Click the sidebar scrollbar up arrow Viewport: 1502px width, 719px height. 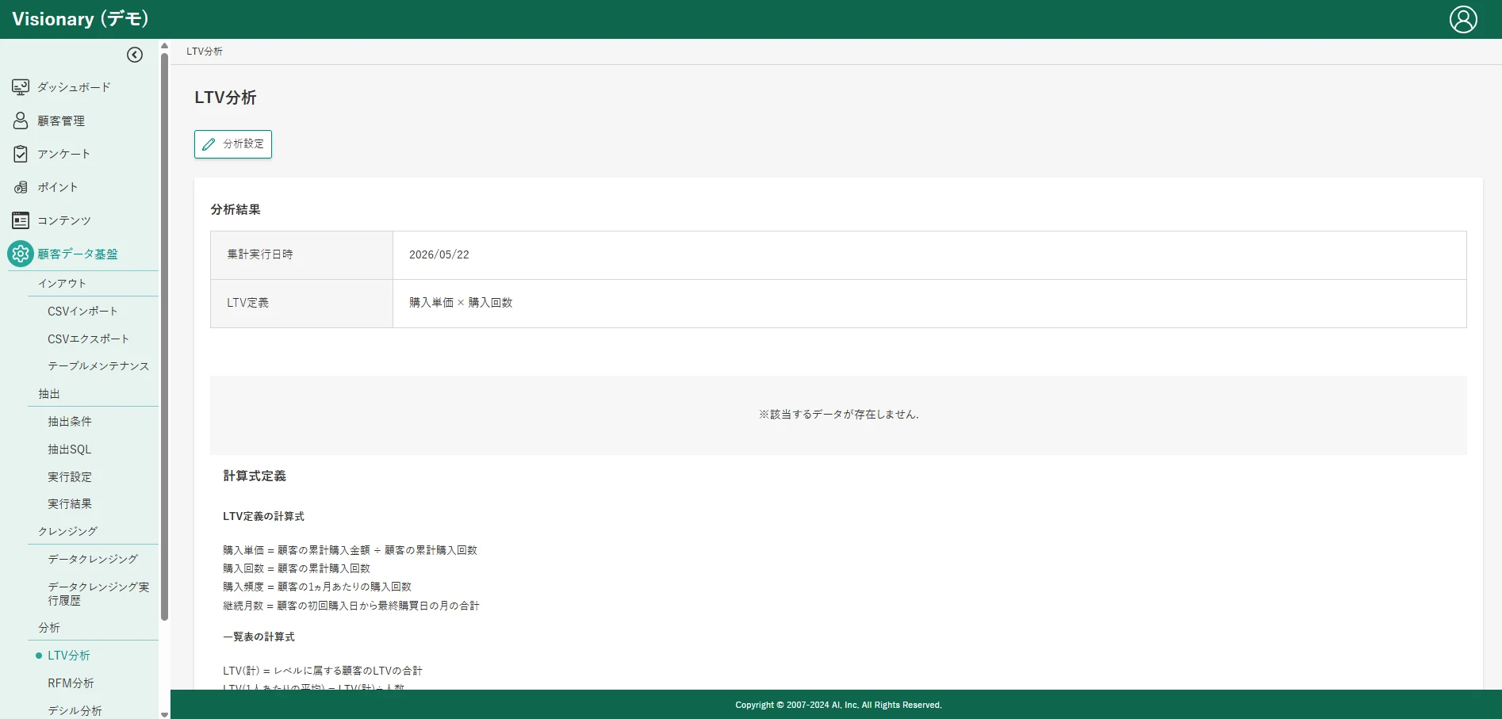click(x=164, y=45)
